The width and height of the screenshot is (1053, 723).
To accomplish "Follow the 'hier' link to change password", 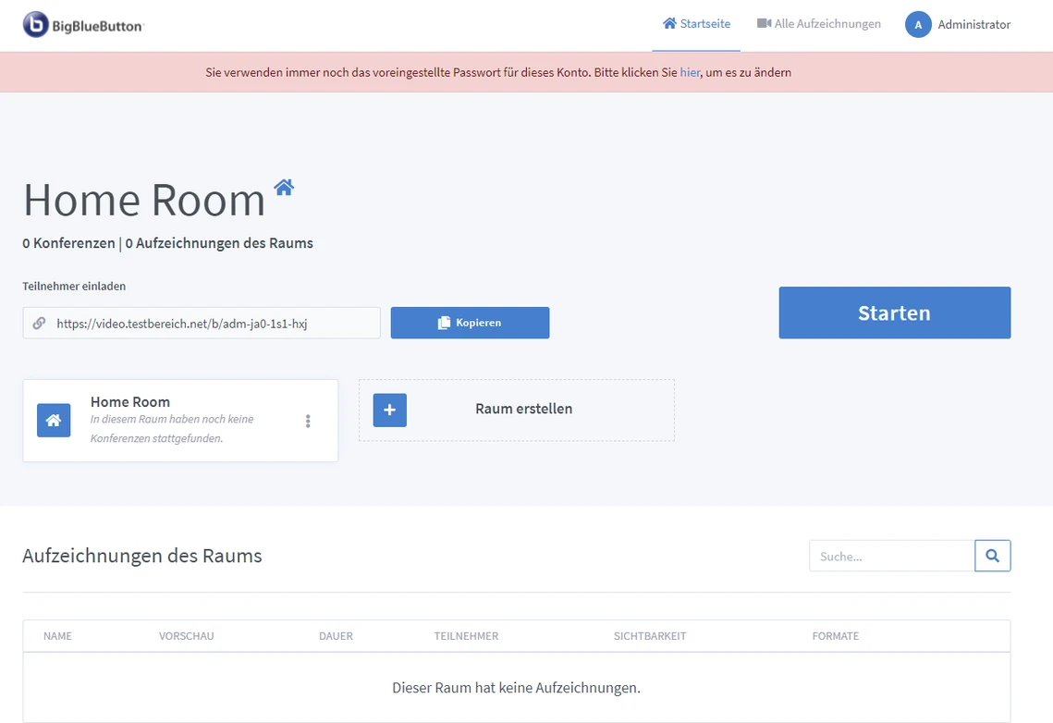I will pyautogui.click(x=690, y=72).
